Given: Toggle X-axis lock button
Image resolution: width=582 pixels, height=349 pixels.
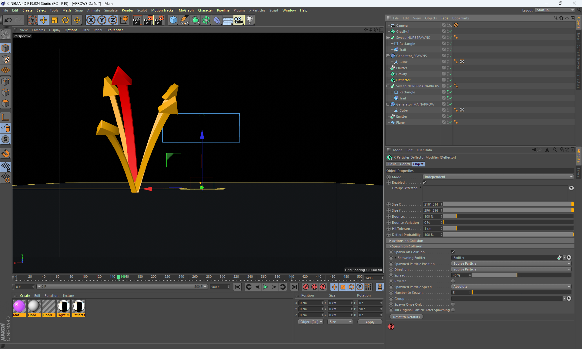Looking at the screenshot, I should pyautogui.click(x=91, y=20).
